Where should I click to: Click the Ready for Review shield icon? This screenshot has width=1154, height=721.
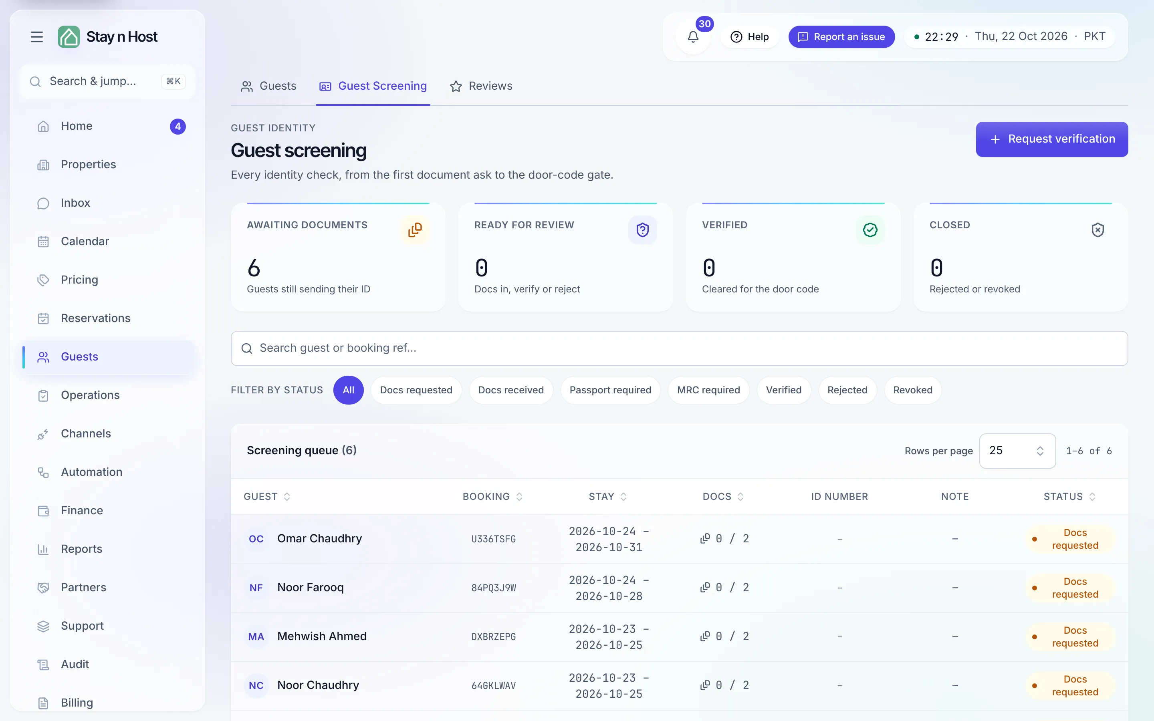click(x=642, y=230)
